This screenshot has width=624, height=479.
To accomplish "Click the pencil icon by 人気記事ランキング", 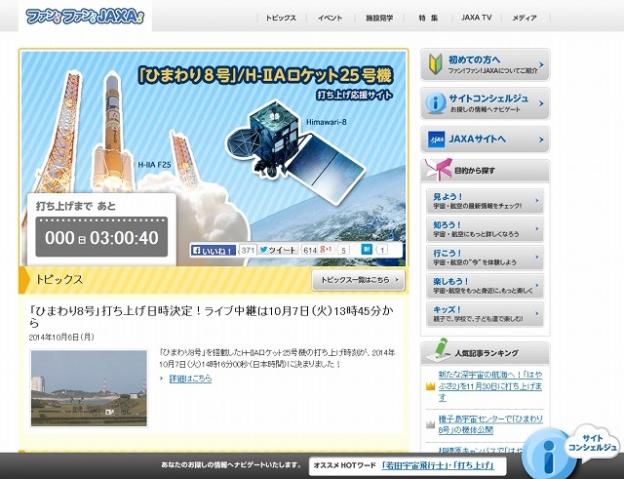I will pyautogui.click(x=439, y=349).
